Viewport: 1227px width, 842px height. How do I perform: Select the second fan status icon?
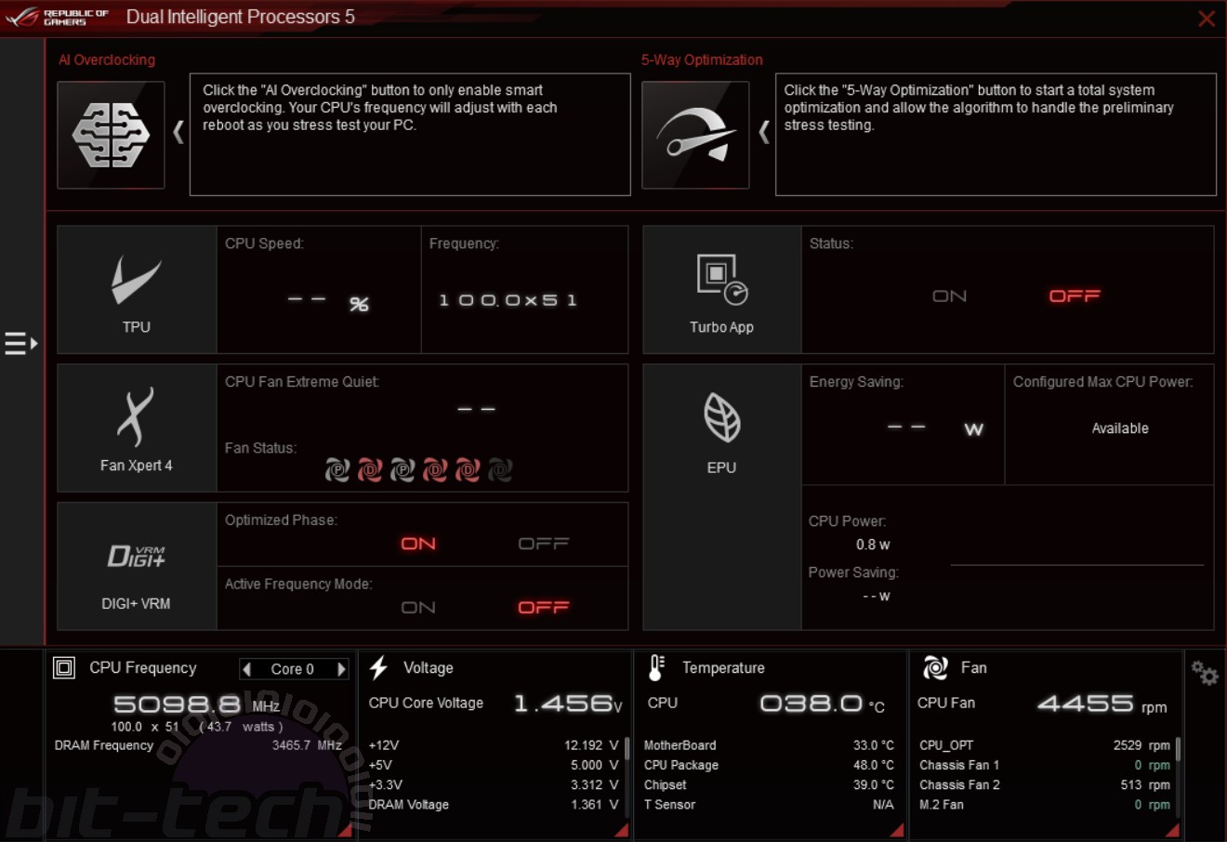pyautogui.click(x=370, y=469)
